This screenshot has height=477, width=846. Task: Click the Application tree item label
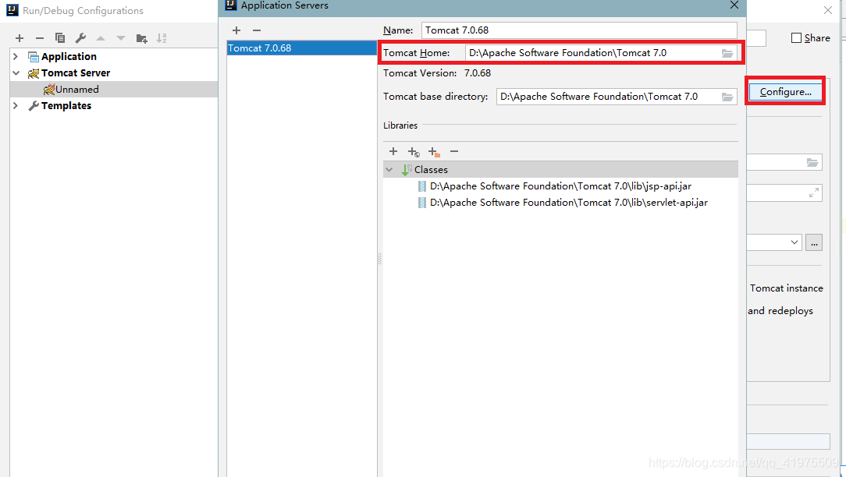coord(69,57)
